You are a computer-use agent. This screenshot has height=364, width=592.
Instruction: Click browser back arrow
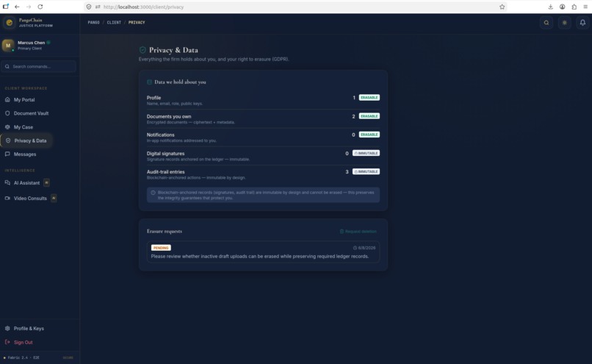(17, 7)
